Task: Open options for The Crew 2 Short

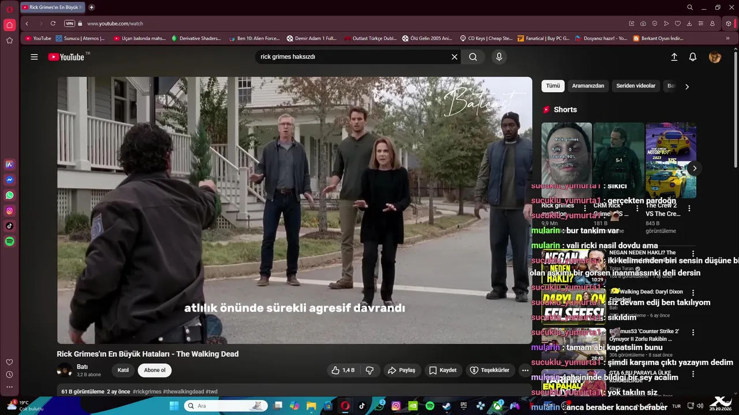Action: click(689, 208)
